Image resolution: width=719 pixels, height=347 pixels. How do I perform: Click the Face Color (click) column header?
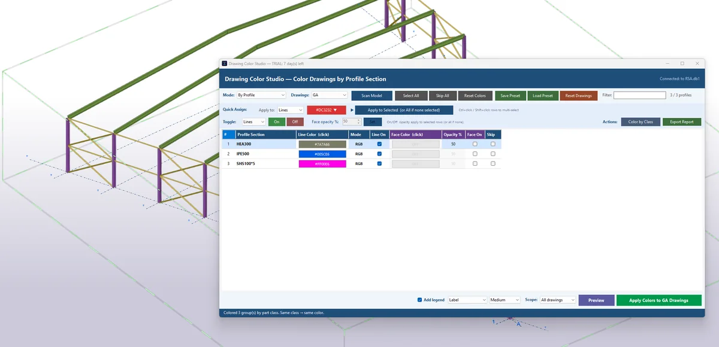click(416, 135)
